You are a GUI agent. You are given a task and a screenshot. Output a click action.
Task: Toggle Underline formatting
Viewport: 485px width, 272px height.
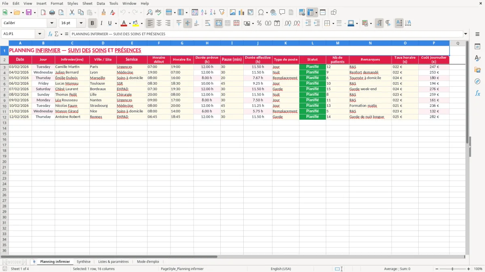110,23
